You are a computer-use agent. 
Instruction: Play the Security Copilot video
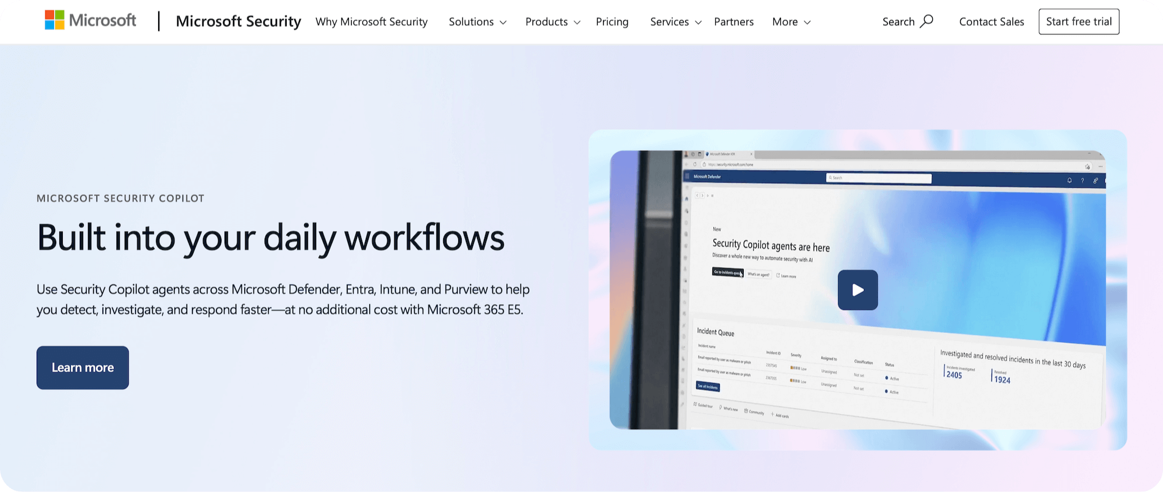click(x=858, y=290)
